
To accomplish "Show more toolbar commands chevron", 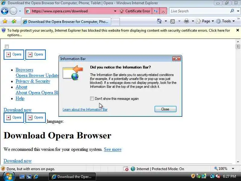I will point(238,19).
